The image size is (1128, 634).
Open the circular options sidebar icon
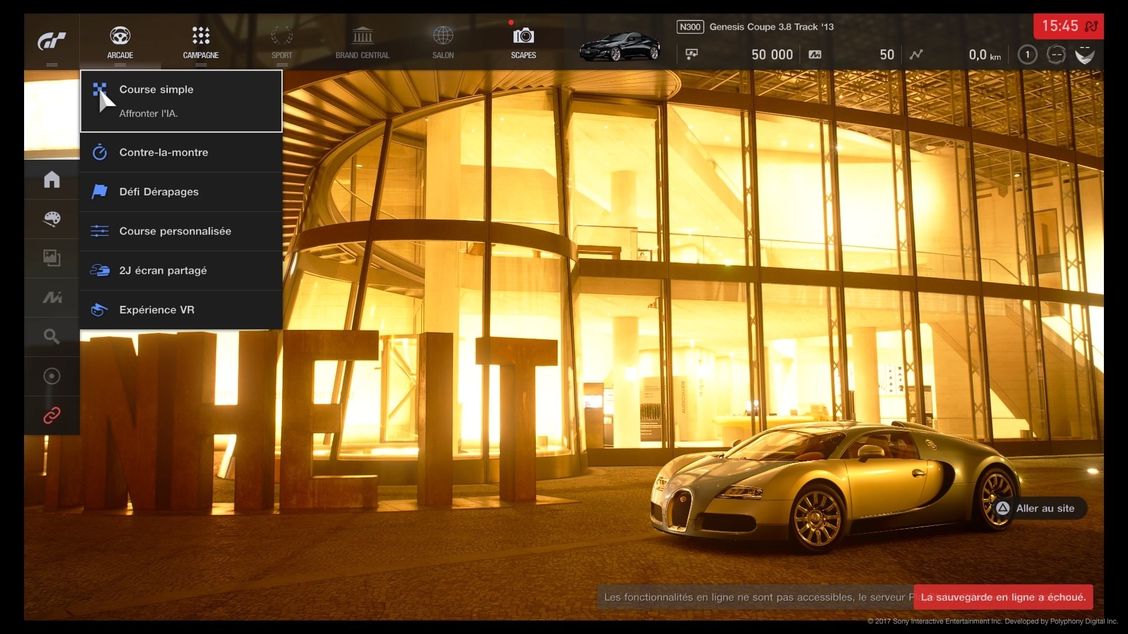(52, 376)
